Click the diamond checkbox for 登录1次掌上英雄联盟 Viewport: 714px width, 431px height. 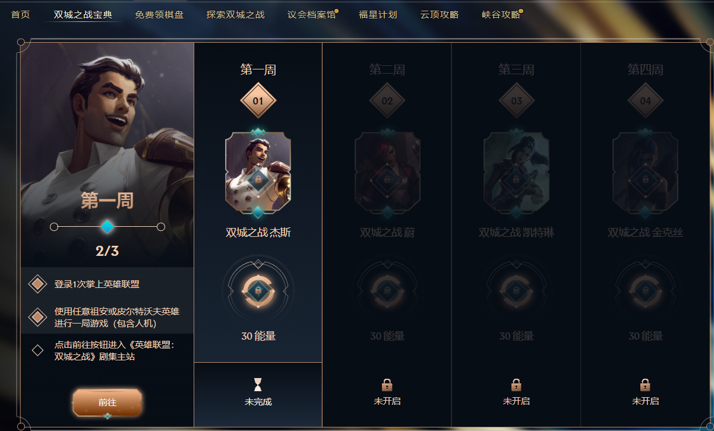tap(37, 284)
